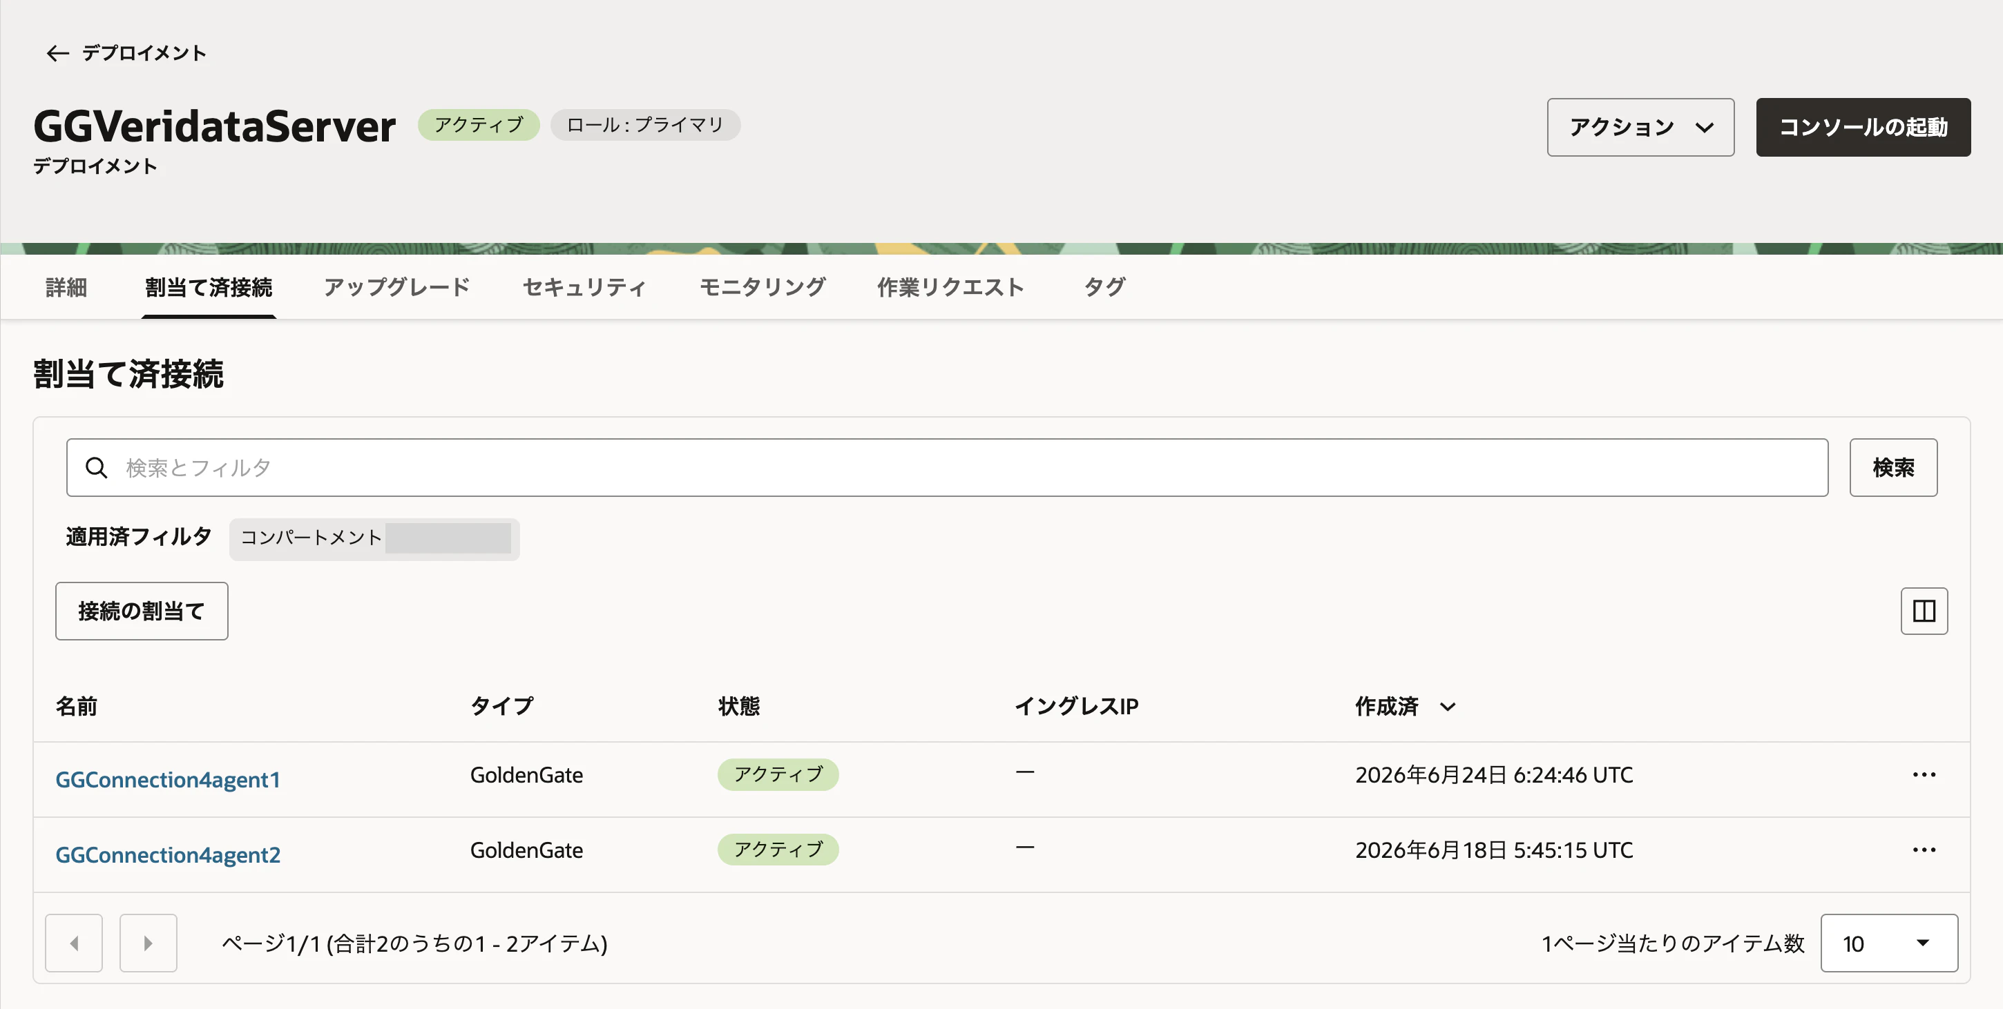
Task: Click the GGVeridataServer page title
Action: pyautogui.click(x=215, y=126)
